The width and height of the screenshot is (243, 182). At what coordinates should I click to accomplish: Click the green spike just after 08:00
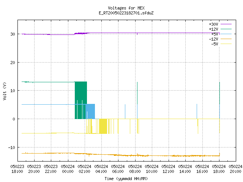point(137,93)
